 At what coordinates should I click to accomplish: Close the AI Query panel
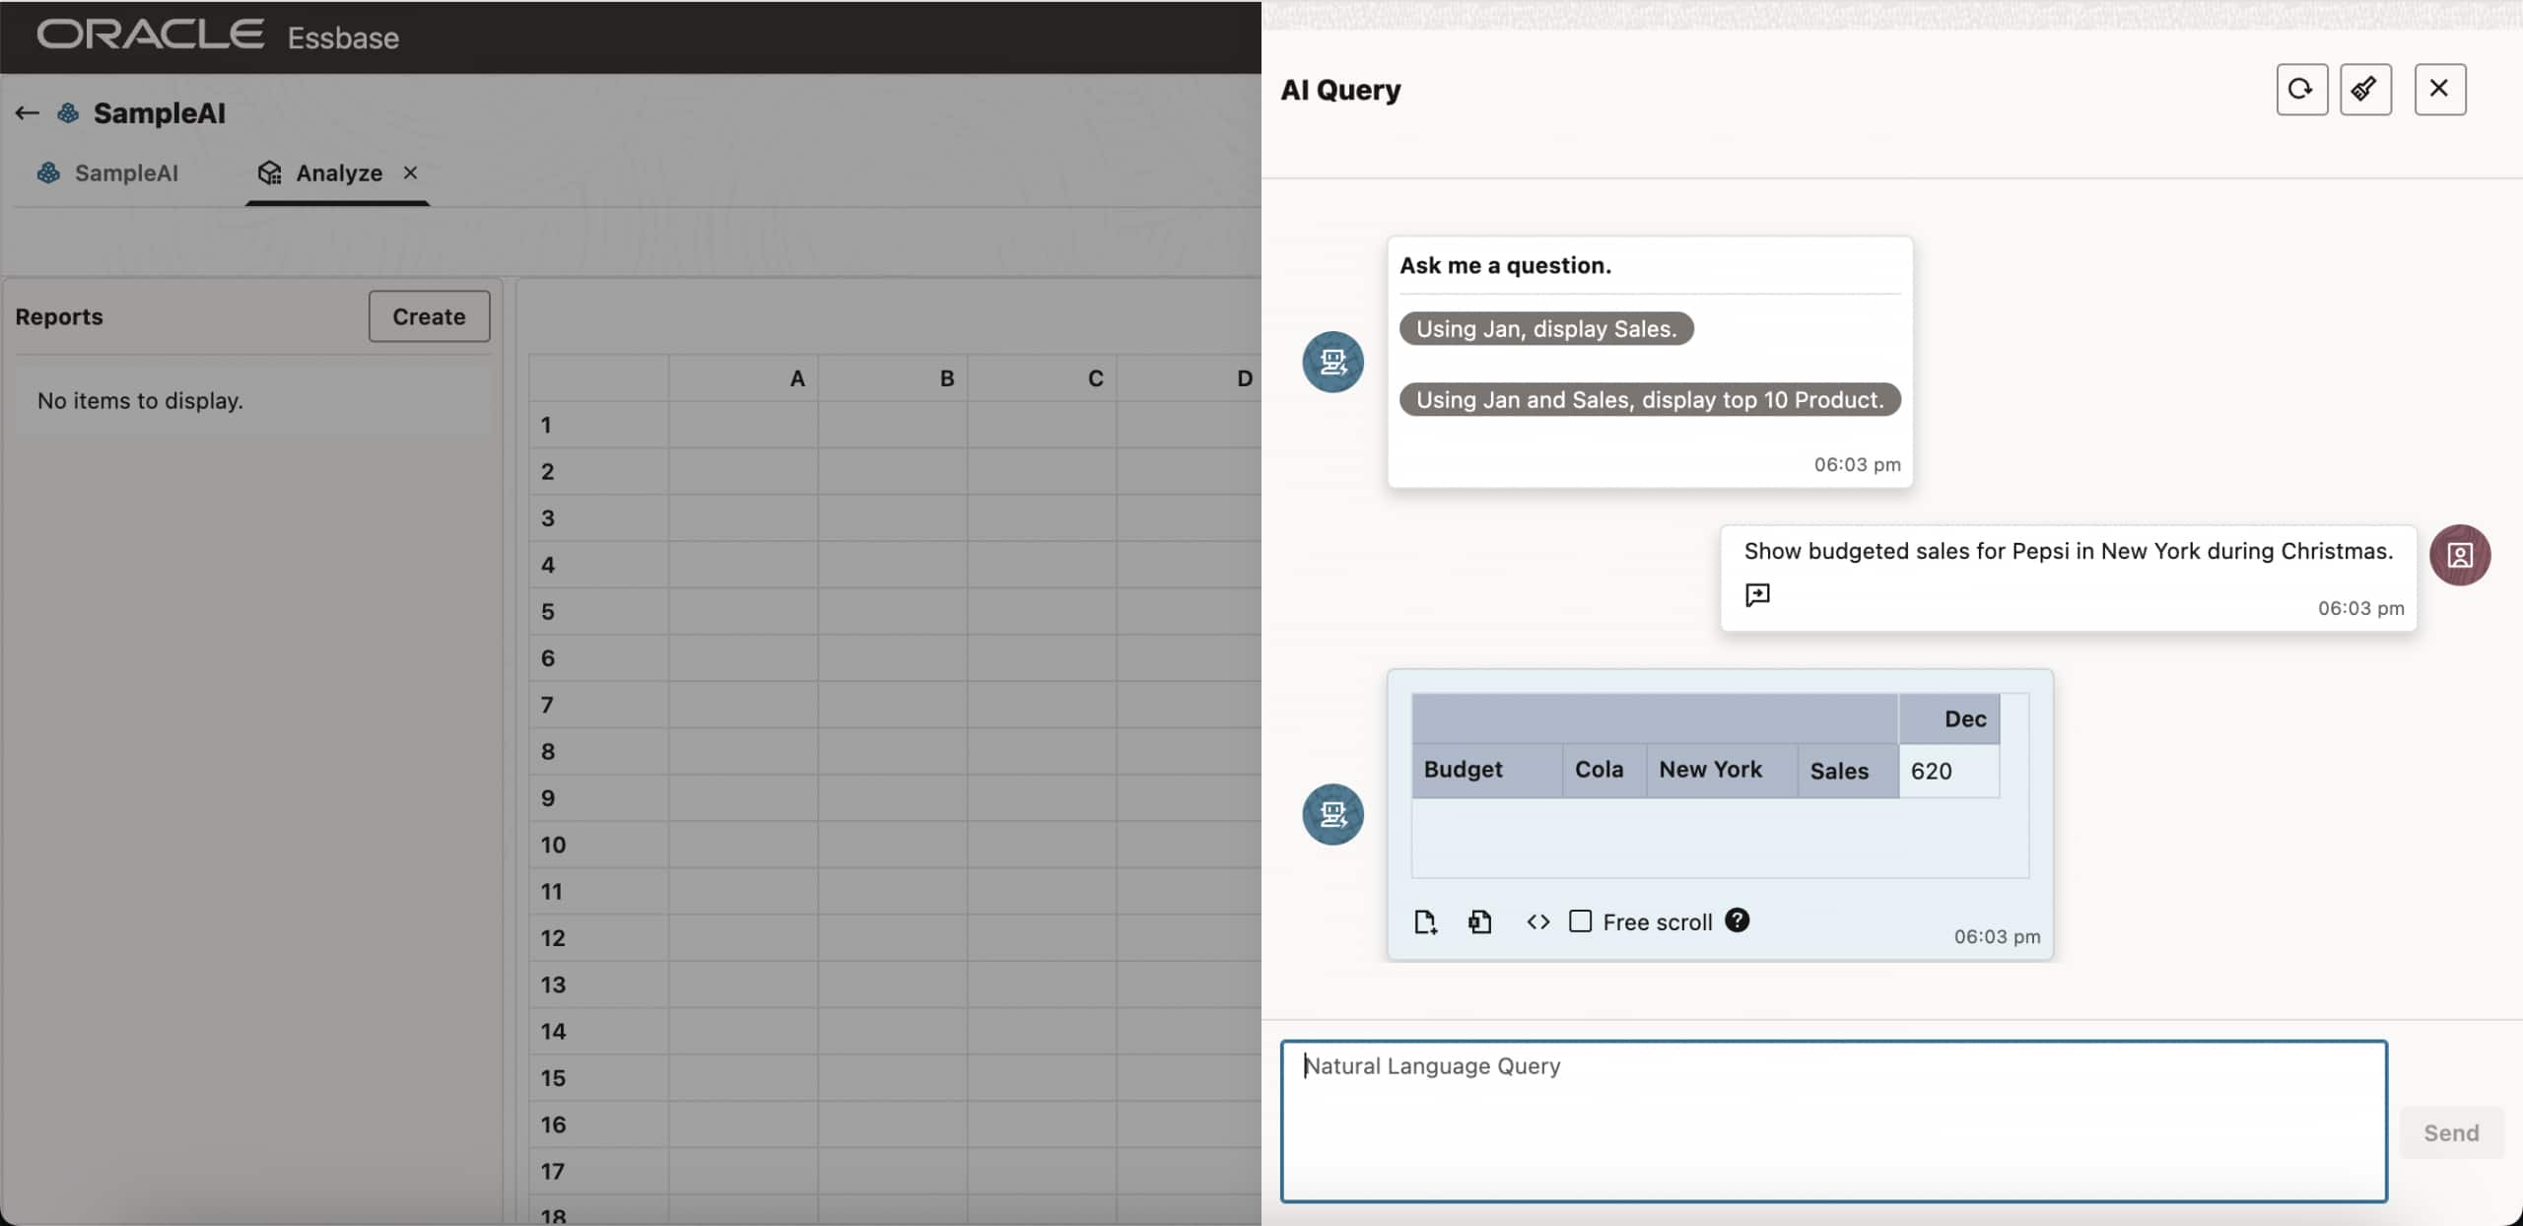click(2438, 89)
